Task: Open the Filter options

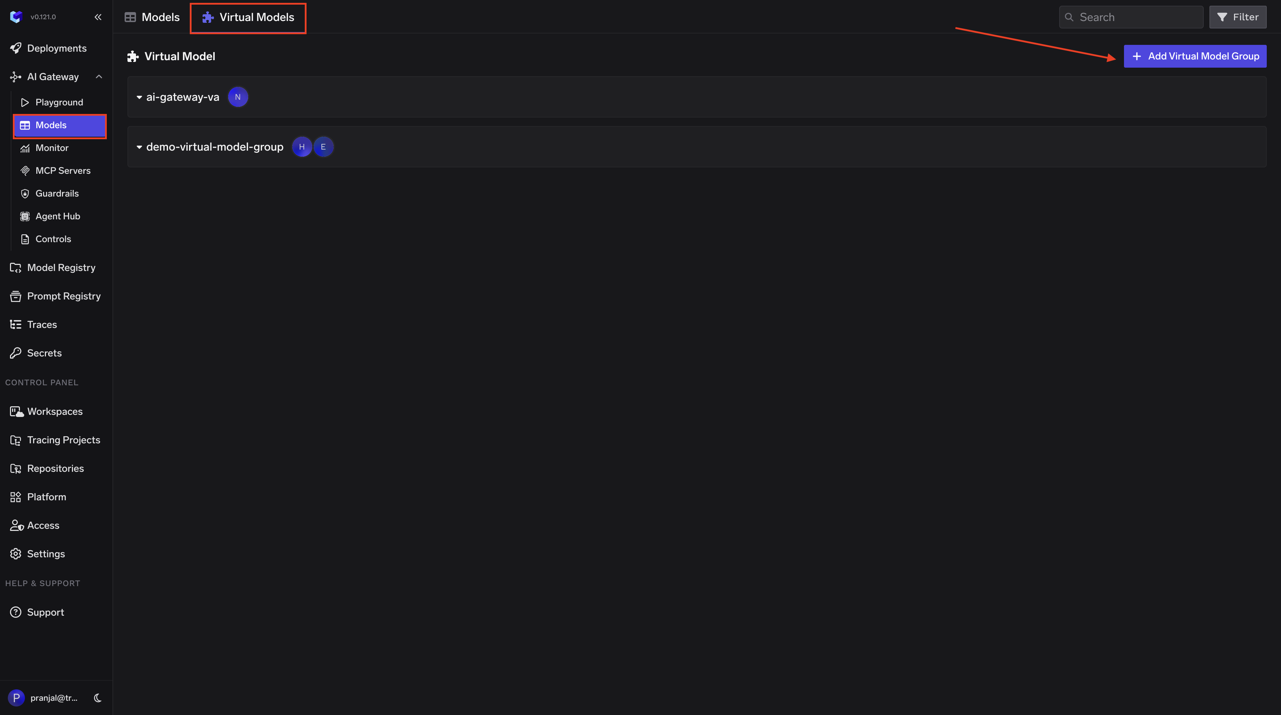Action: (x=1238, y=17)
